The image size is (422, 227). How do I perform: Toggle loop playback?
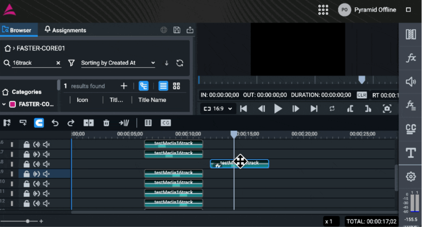pyautogui.click(x=332, y=109)
